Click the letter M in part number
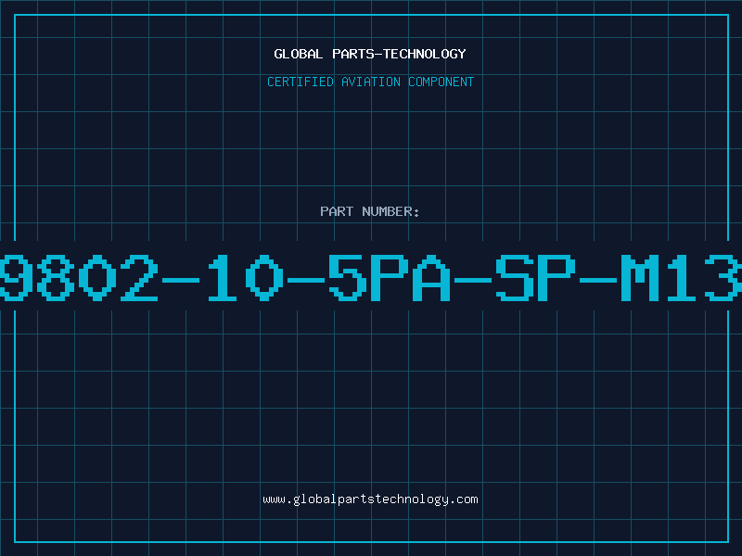 [640, 277]
